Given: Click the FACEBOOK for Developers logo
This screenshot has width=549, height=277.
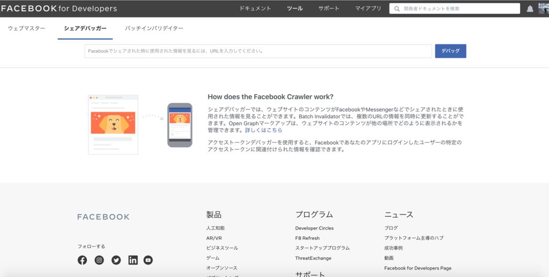Looking at the screenshot, I should tap(59, 9).
